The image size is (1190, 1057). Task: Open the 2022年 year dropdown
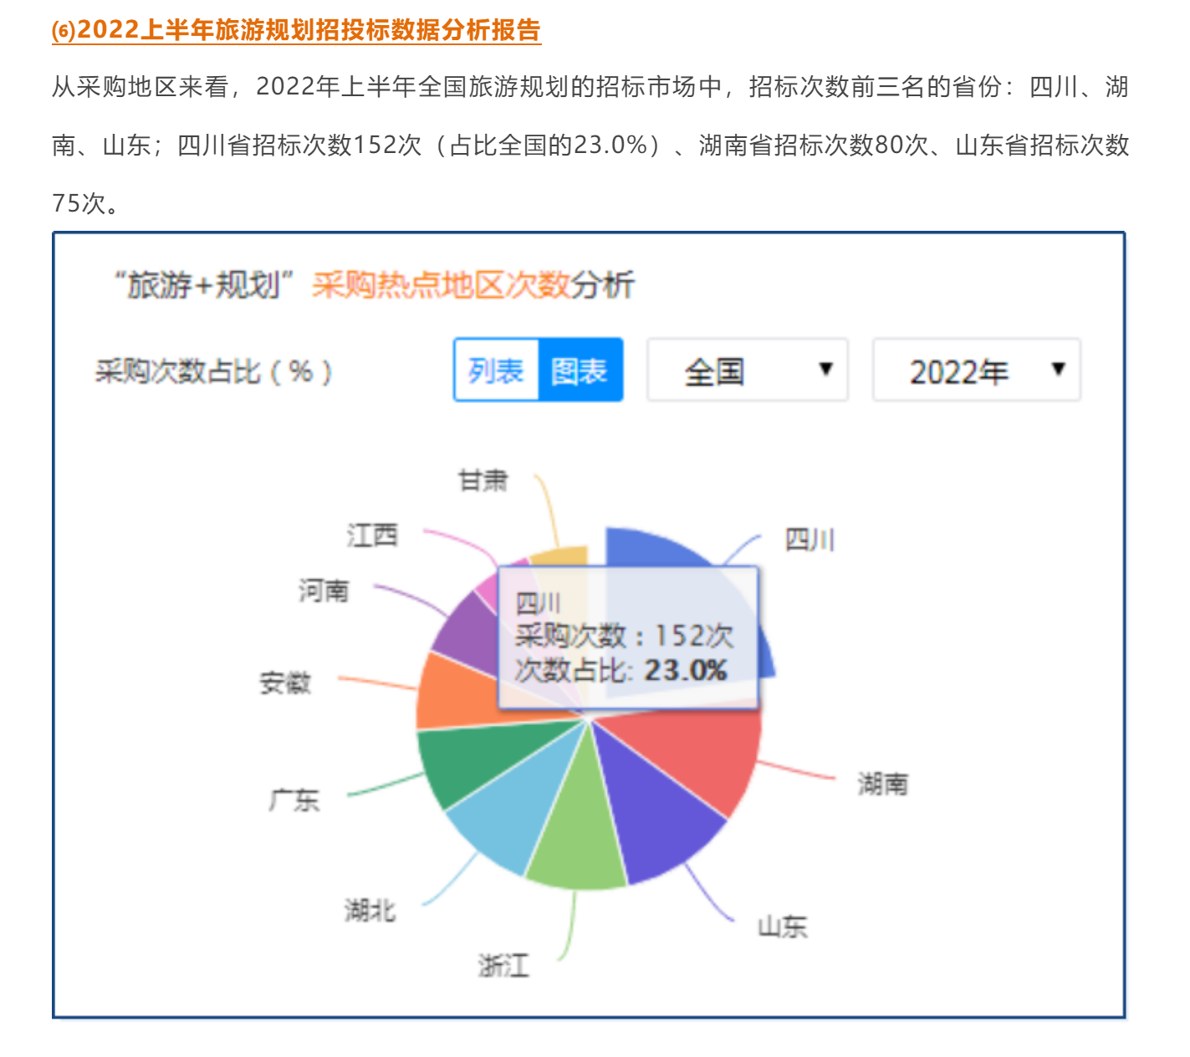(977, 370)
